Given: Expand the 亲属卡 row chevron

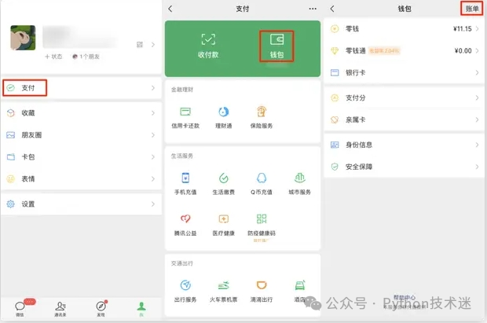Looking at the screenshot, I should (x=477, y=119).
